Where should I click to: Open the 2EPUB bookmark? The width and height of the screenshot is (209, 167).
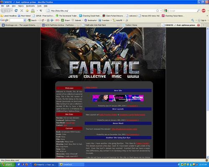pyautogui.click(x=43, y=16)
